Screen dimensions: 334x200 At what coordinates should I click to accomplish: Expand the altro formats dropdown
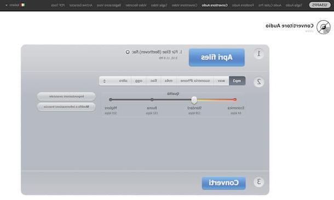[115, 81]
